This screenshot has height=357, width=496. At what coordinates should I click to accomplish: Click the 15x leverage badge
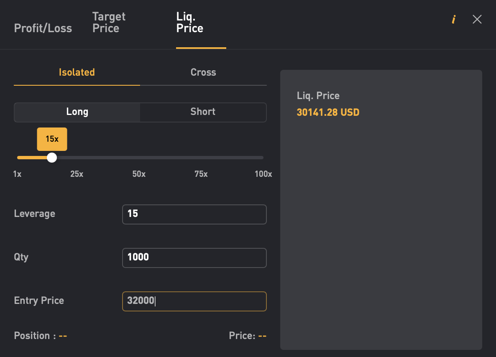click(52, 139)
